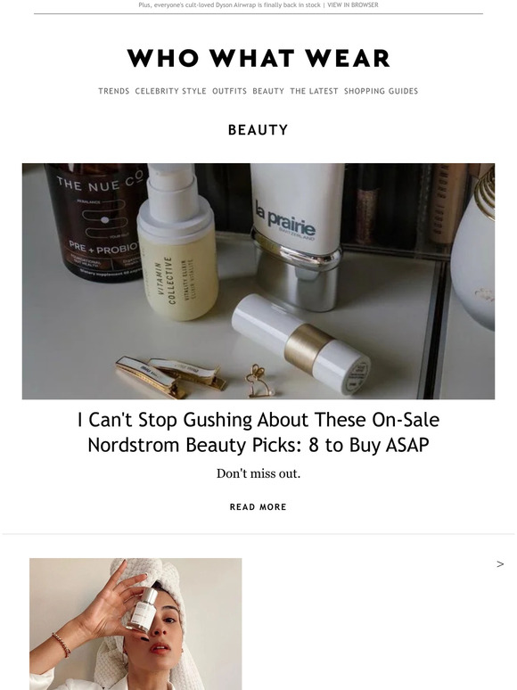The image size is (517, 690).
Task: Open the Beauty navigation link
Action: click(268, 91)
